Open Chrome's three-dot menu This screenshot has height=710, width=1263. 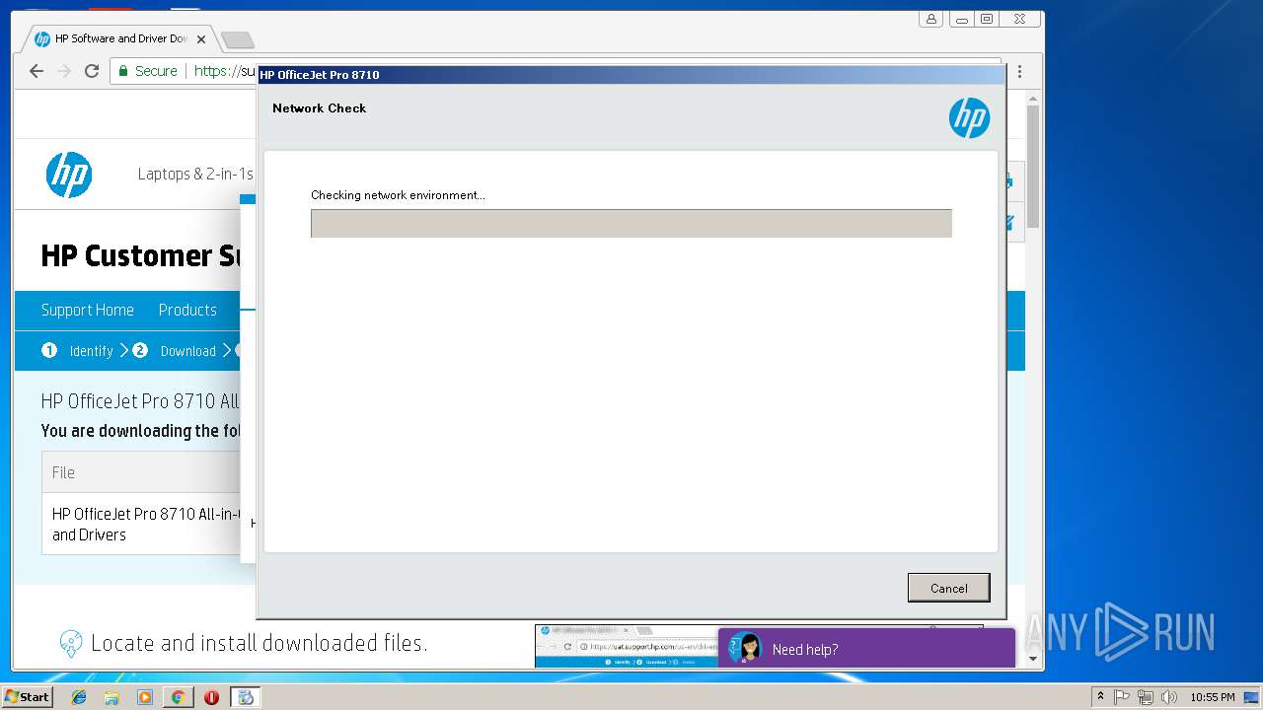[1019, 71]
